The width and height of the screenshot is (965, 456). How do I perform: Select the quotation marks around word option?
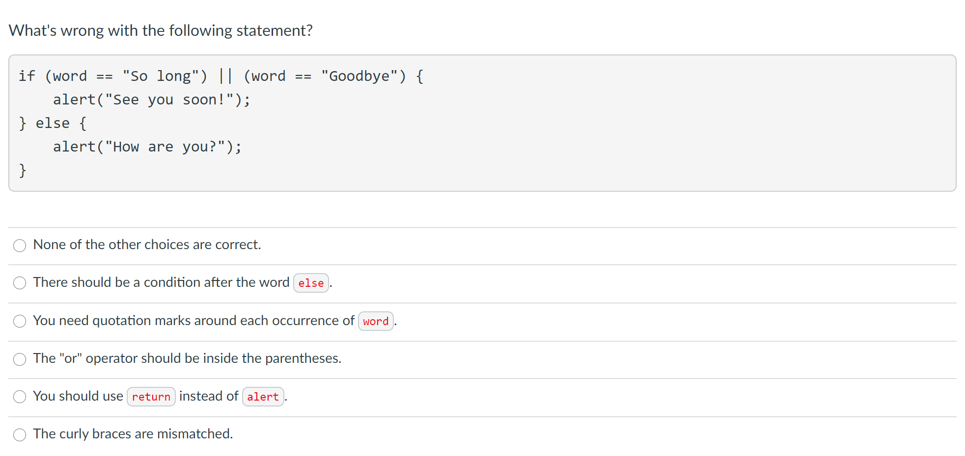20,321
